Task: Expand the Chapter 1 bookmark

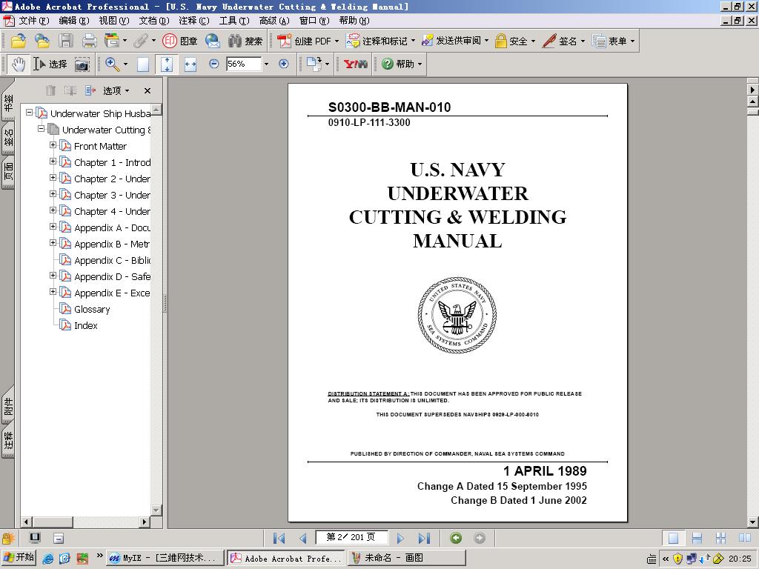Action: pyautogui.click(x=53, y=162)
